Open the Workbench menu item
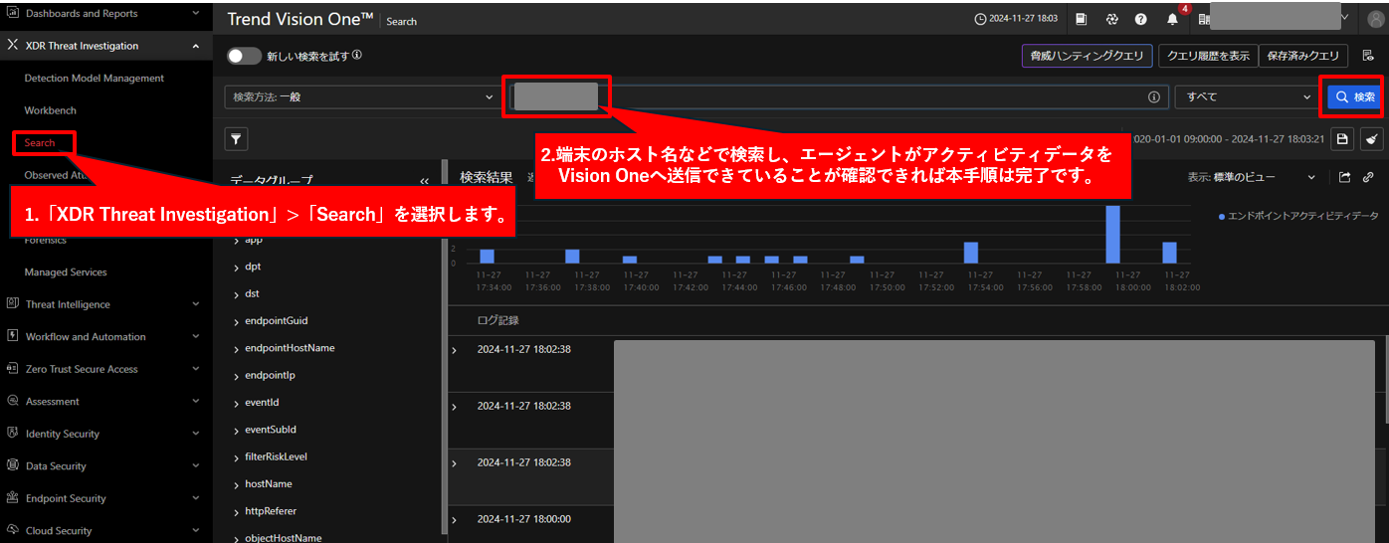 (51, 110)
